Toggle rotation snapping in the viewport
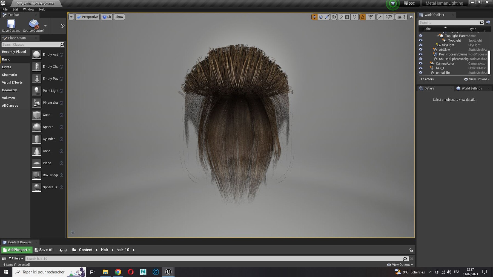Screen dimensions: 493x277 pos(363,17)
